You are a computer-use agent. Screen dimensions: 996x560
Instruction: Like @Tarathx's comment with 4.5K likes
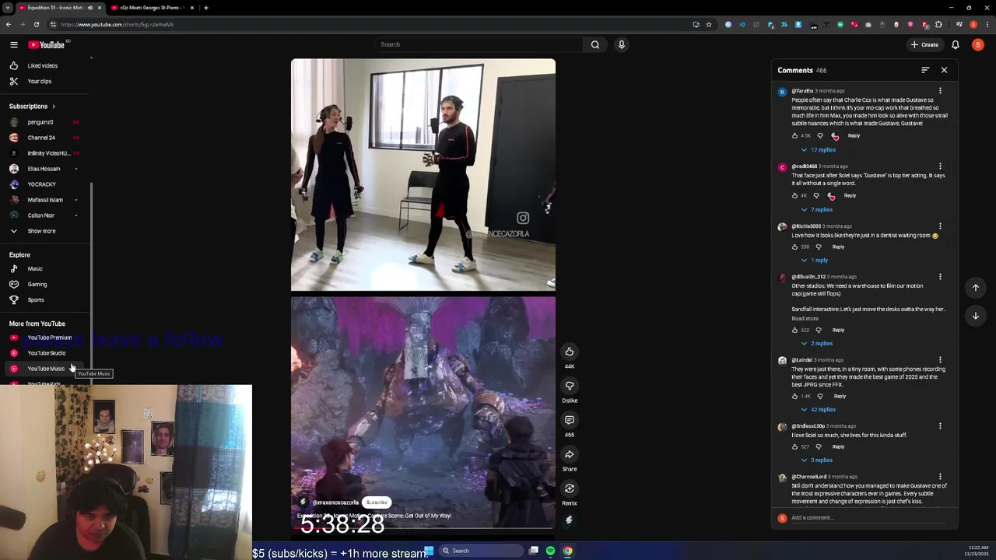[794, 135]
